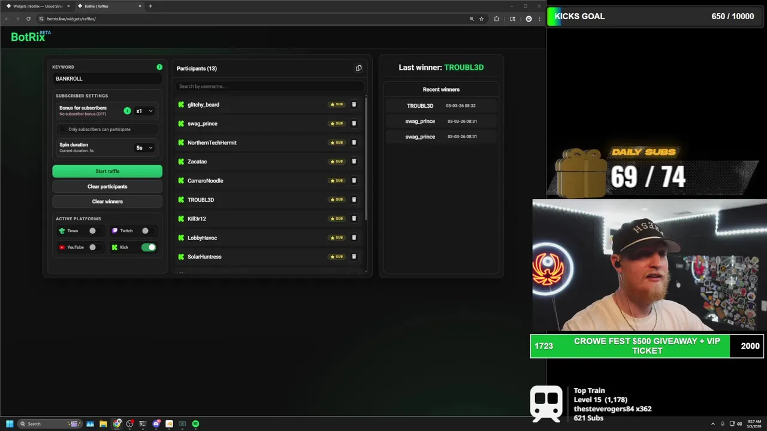Screen dimensions: 767x431
Task: Remove CamaroNoodle from the raffle
Action: click(354, 180)
